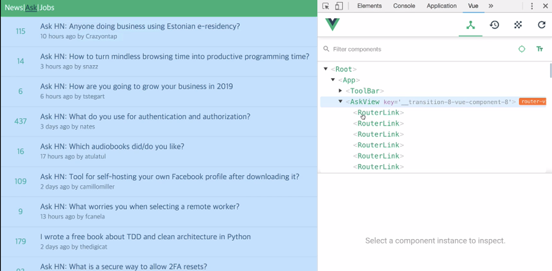Open 'Which audiobooks did/do you like?' post

[112, 147]
